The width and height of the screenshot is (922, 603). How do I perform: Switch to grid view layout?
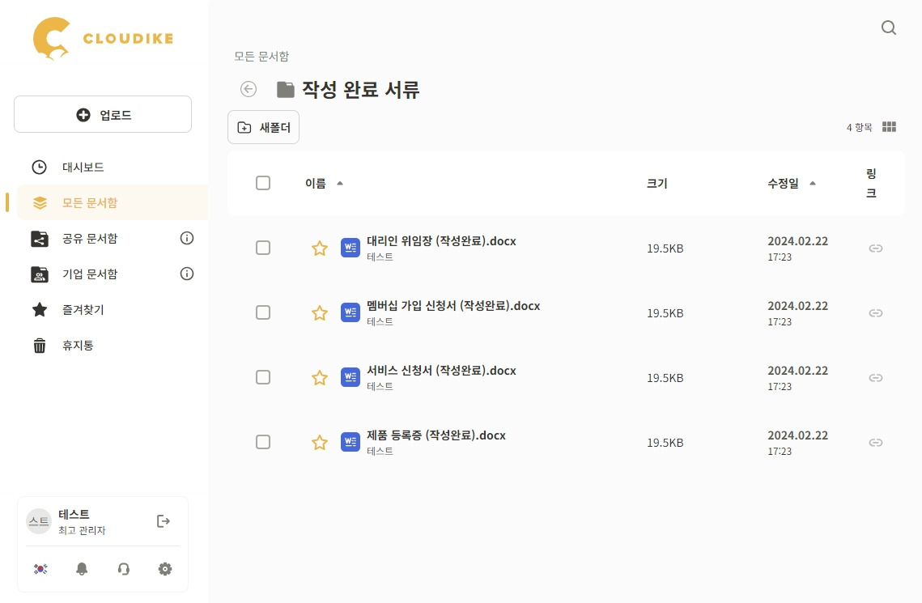click(889, 127)
